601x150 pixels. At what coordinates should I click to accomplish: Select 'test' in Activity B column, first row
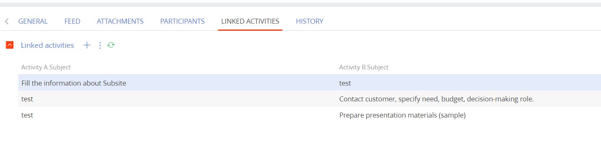point(345,83)
